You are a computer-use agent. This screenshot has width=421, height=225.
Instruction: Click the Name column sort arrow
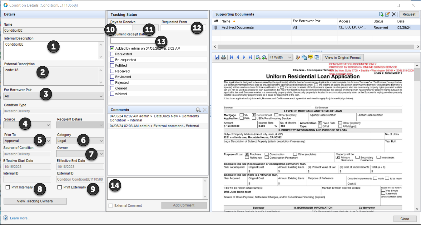(x=234, y=21)
